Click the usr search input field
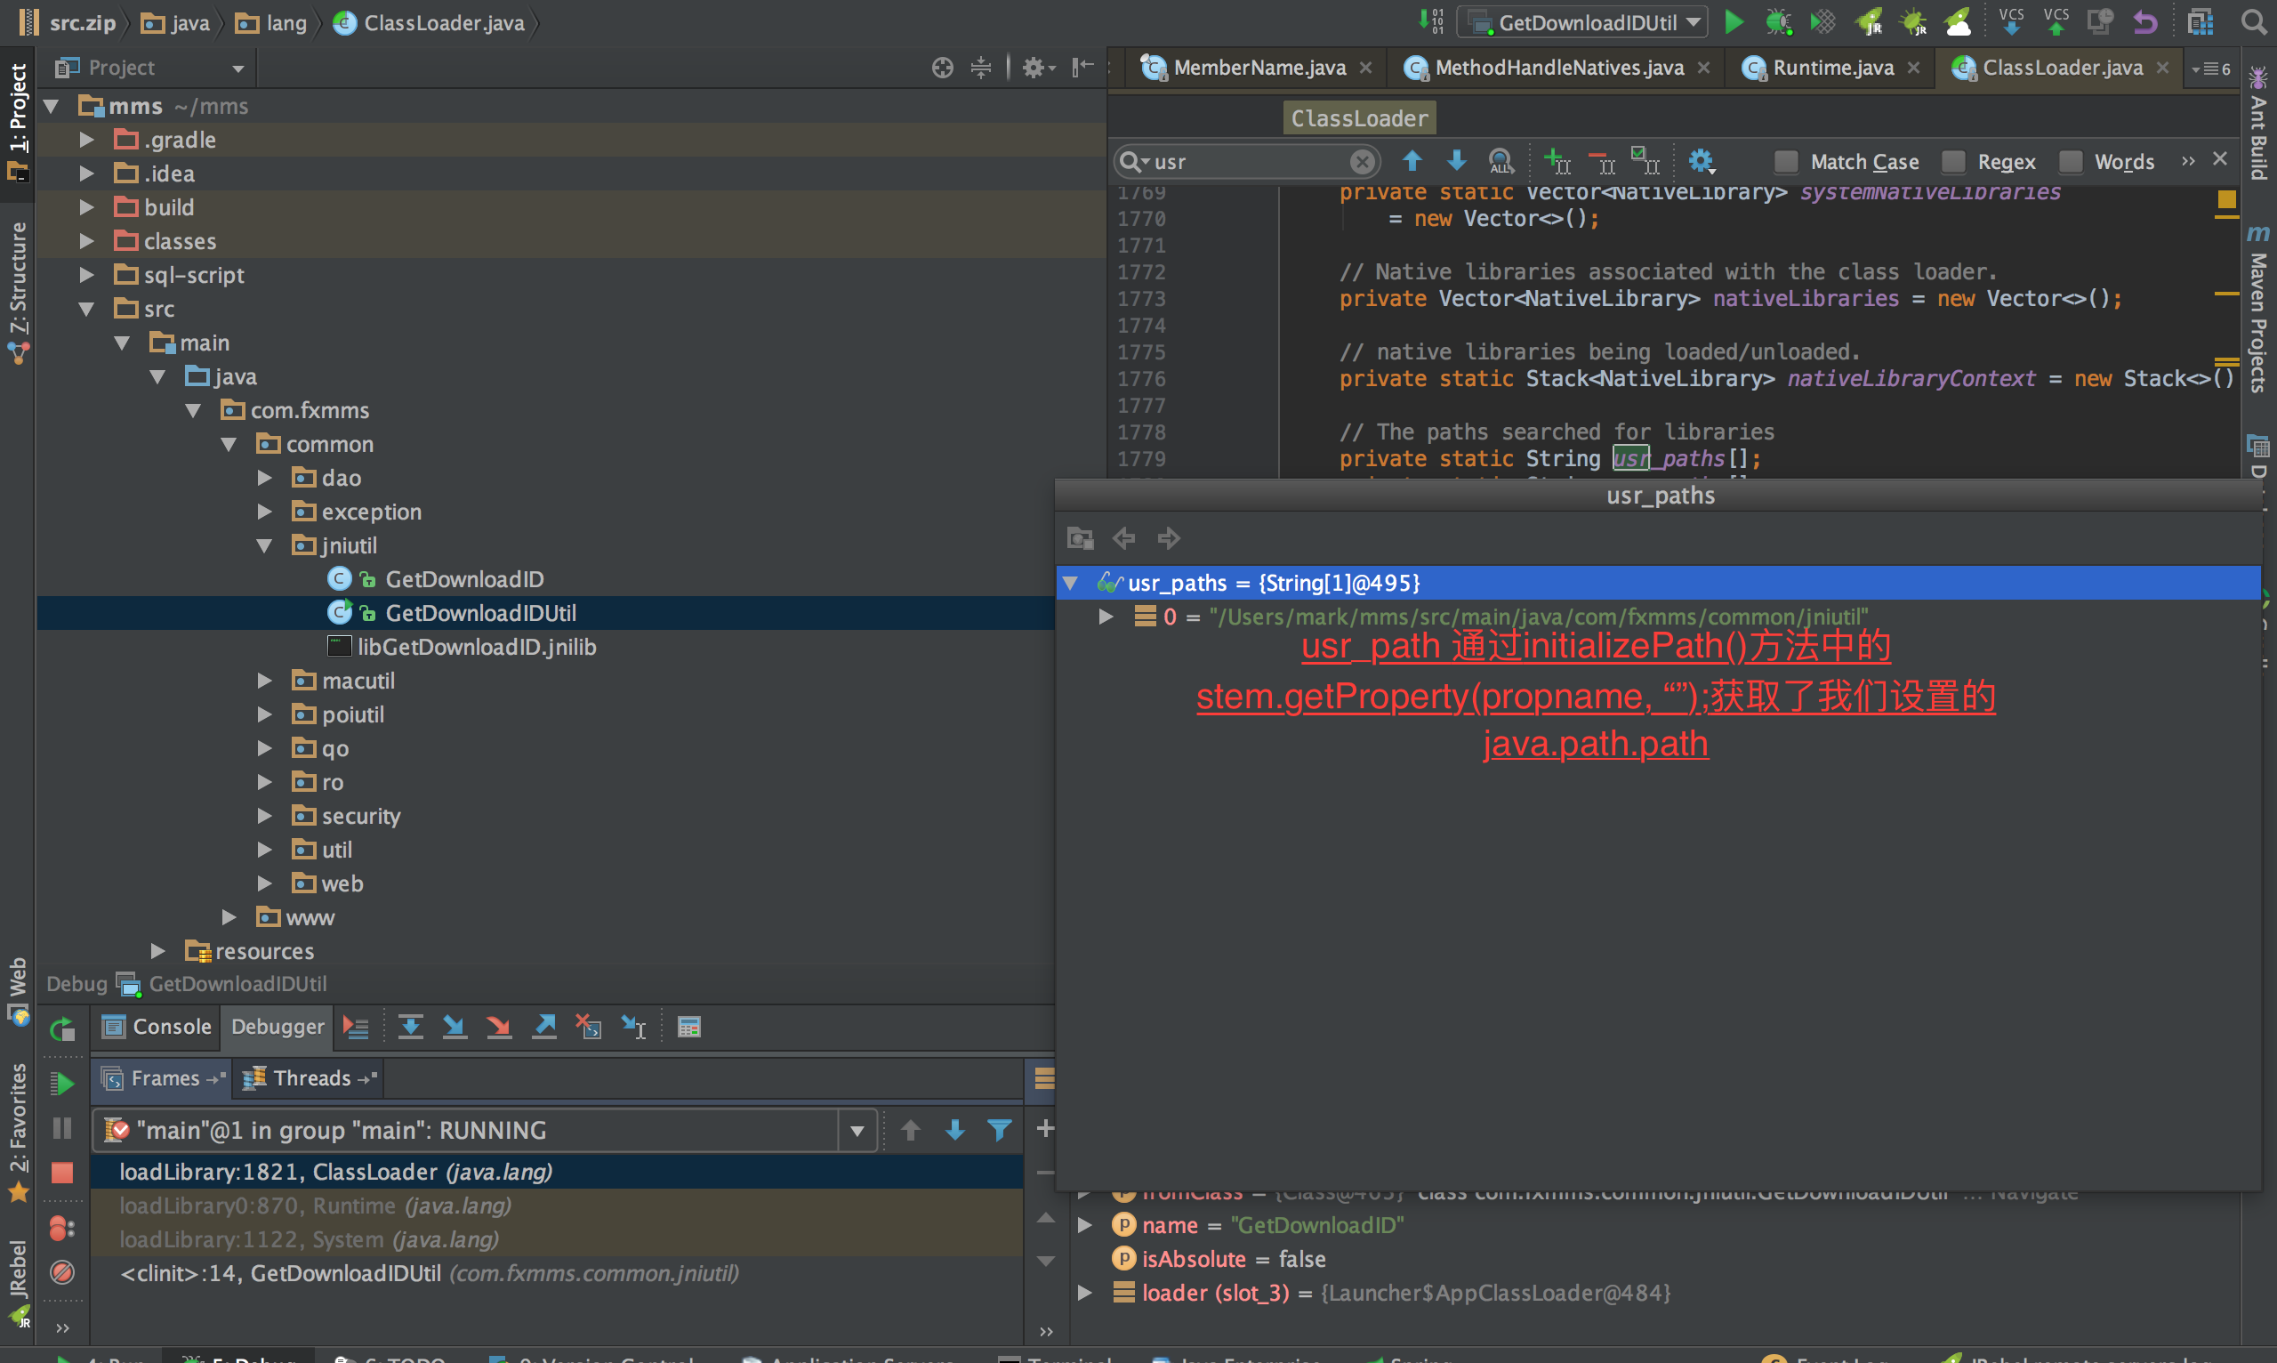This screenshot has height=1363, width=2277. click(x=1249, y=162)
